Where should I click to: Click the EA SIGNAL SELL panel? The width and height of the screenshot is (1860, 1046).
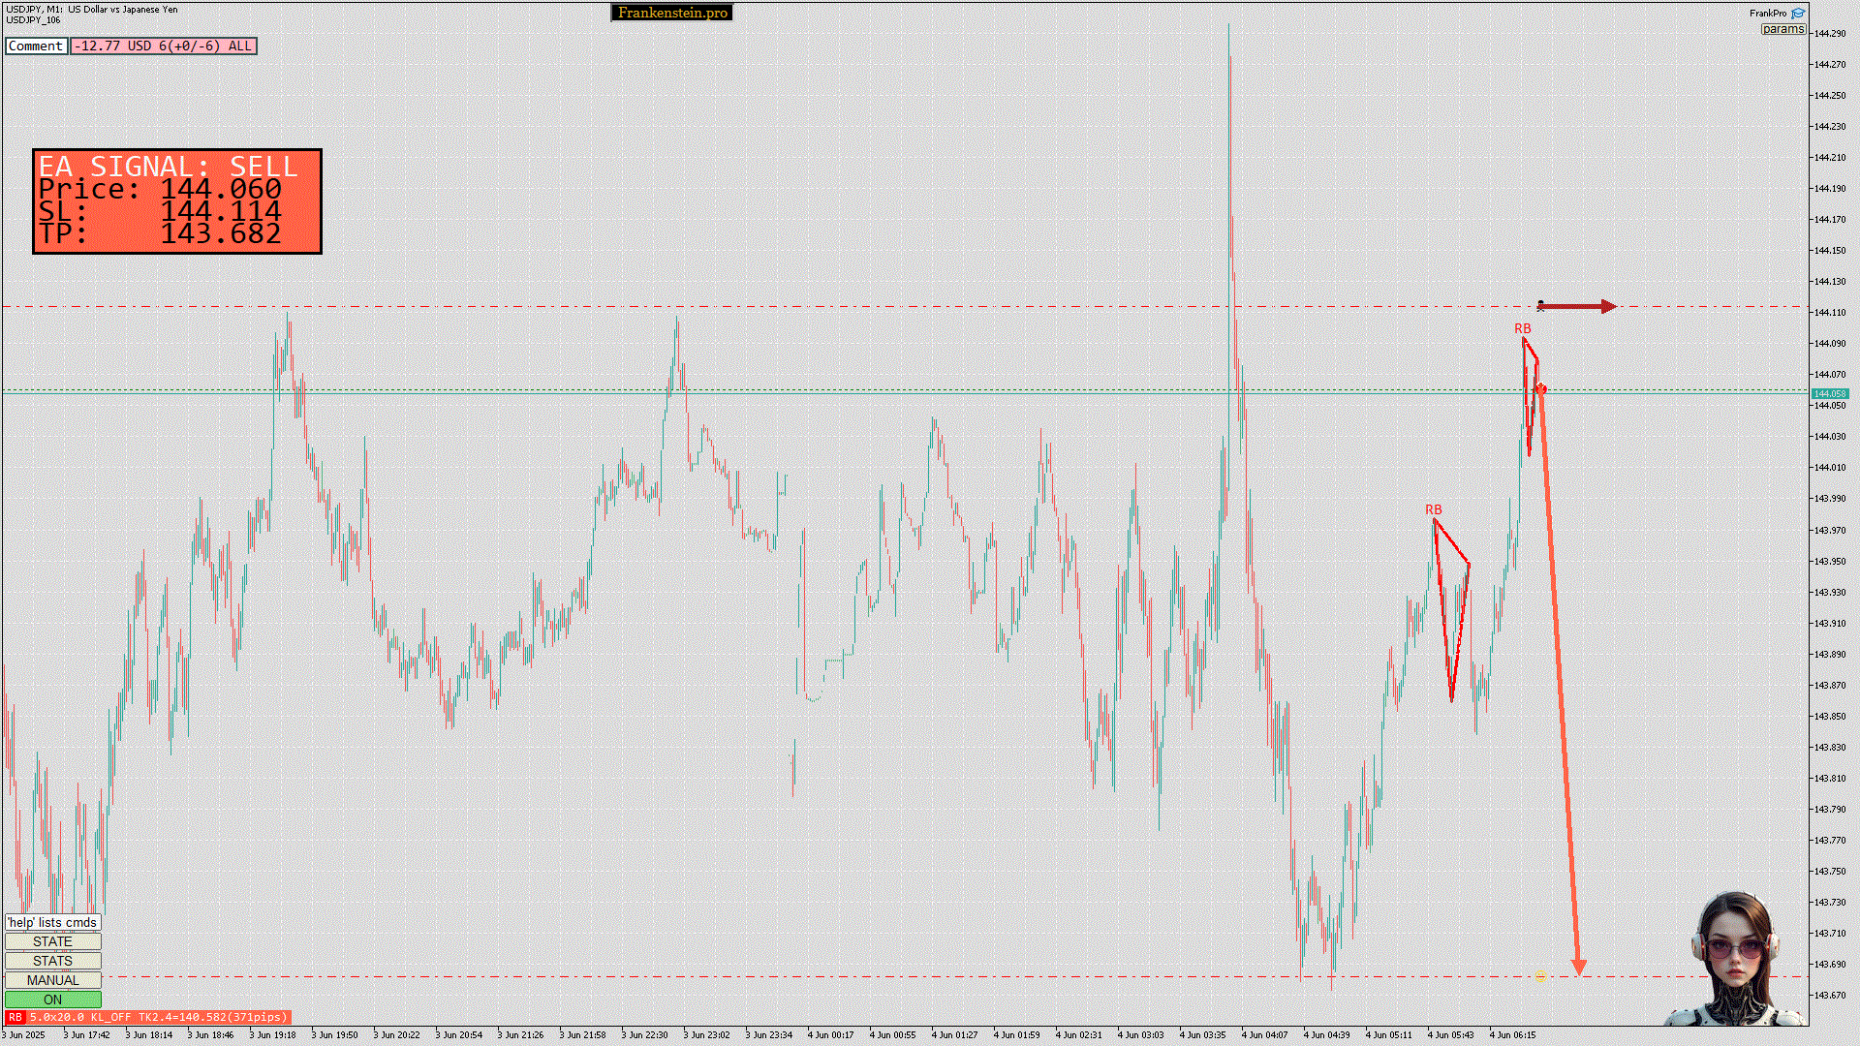point(177,201)
